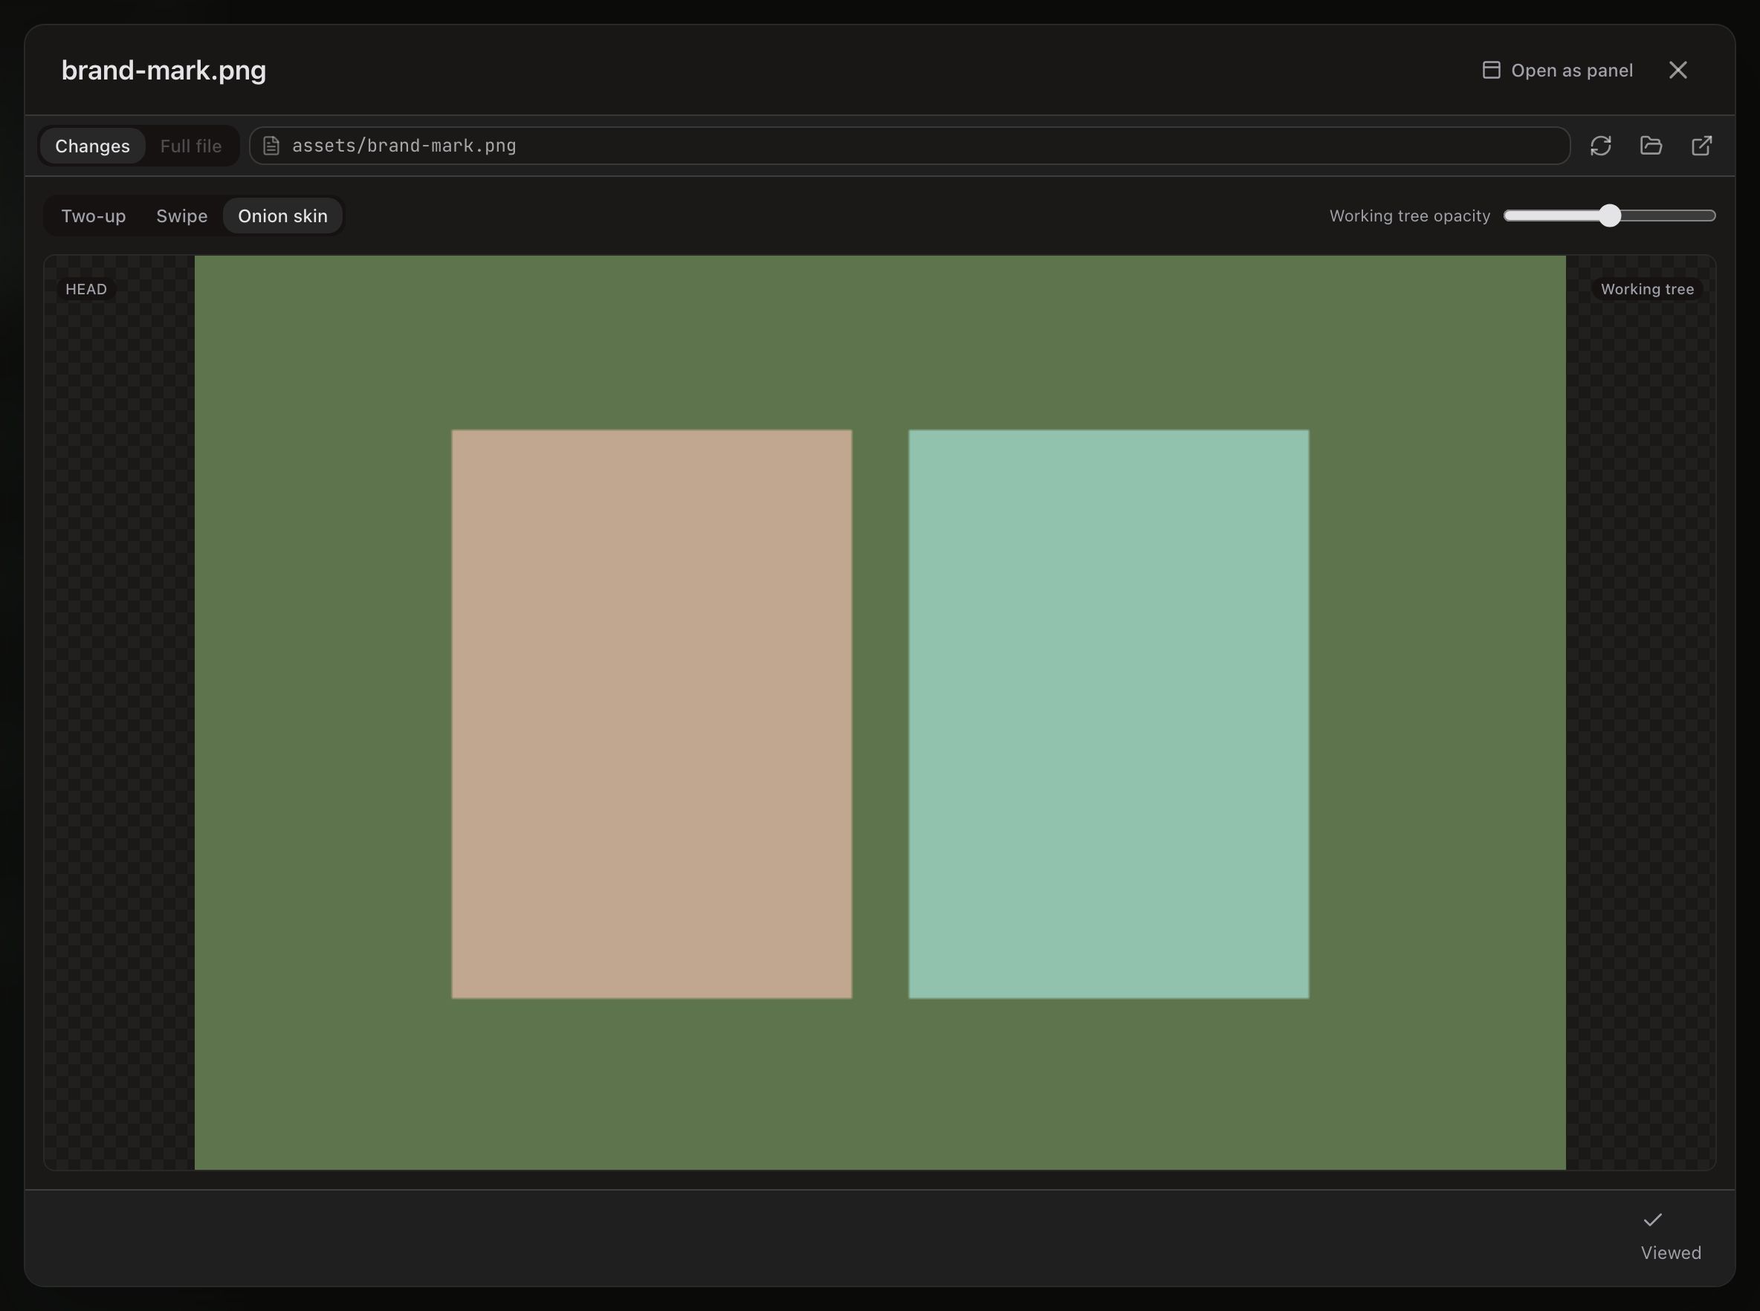Screen dimensions: 1760x1311
Task: Open containing folder icon
Action: click(1651, 146)
